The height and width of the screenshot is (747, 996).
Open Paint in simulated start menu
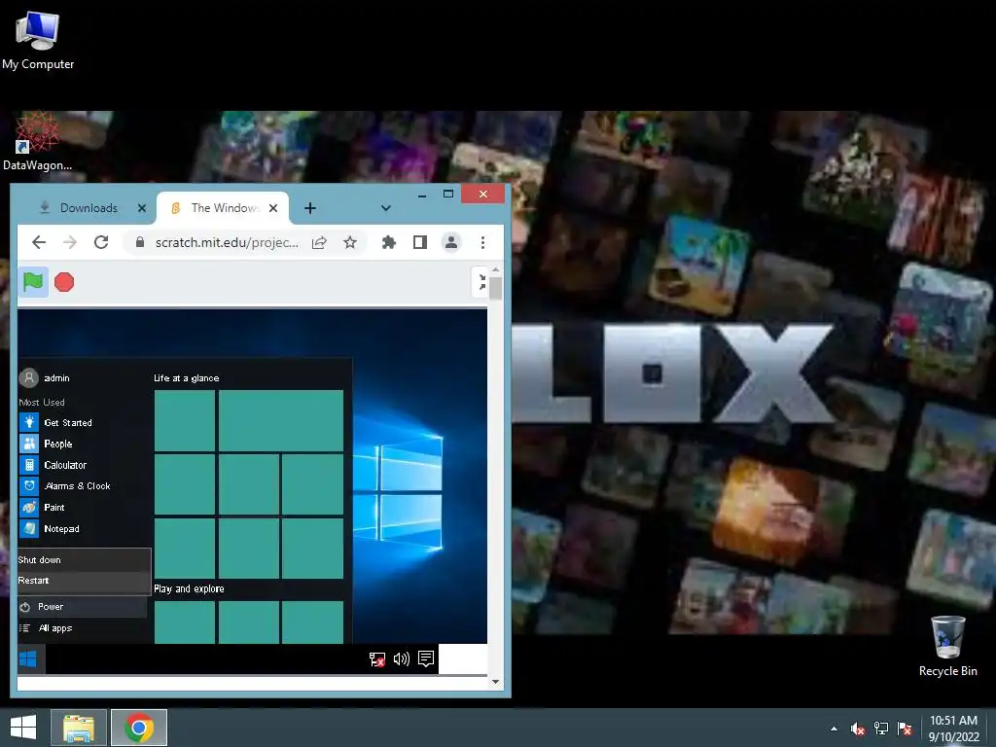(54, 507)
